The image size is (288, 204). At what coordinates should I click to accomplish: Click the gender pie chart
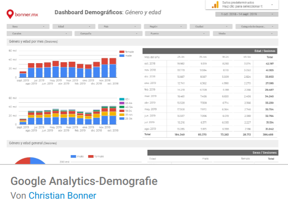(30, 160)
